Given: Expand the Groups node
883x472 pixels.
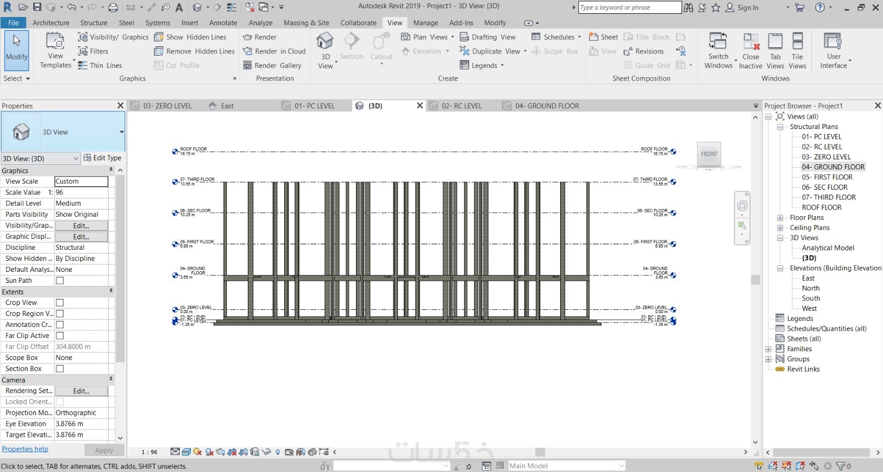Looking at the screenshot, I should pyautogui.click(x=768, y=359).
